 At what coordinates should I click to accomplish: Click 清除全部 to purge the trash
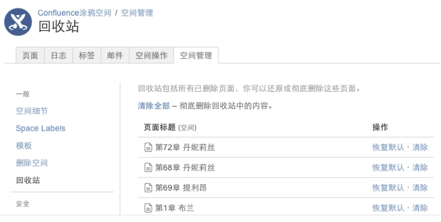coord(154,106)
